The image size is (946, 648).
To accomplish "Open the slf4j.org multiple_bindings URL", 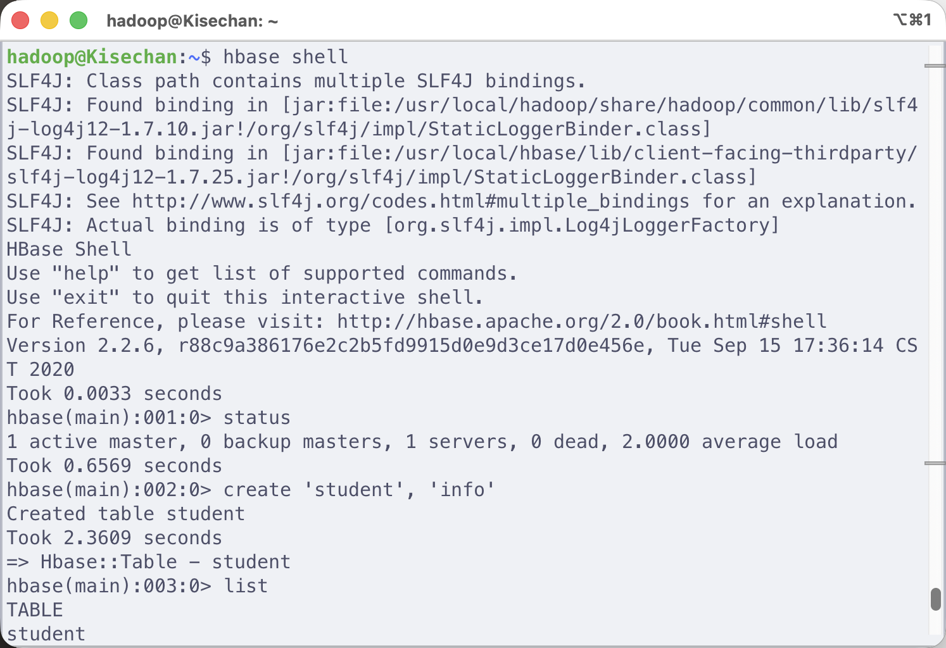I will [410, 201].
